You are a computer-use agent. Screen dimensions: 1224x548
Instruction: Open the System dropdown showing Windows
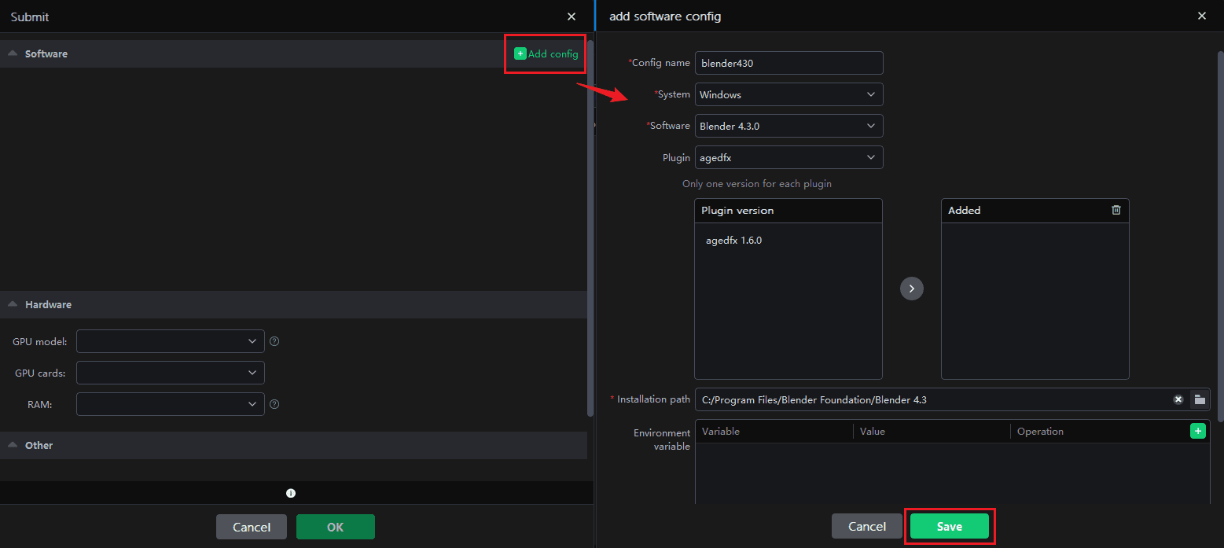[788, 94]
